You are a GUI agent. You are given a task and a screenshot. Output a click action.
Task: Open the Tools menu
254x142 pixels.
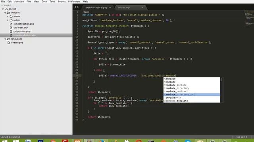52,2
